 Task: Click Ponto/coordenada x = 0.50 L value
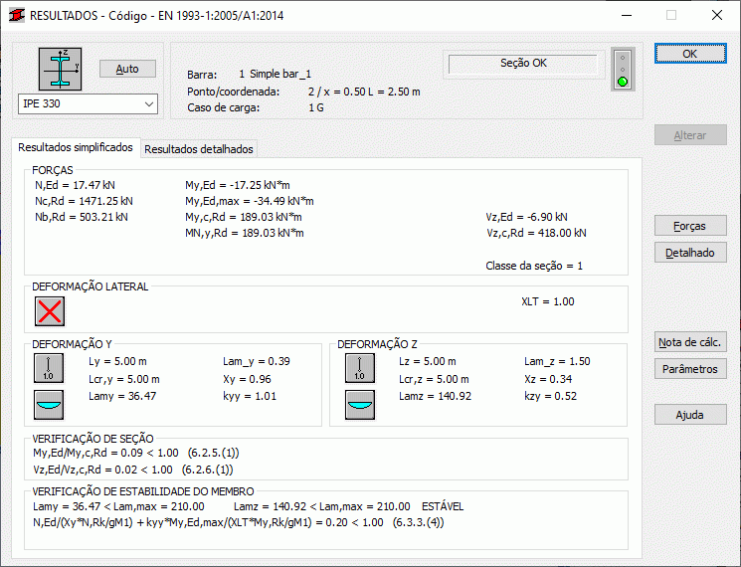click(364, 92)
